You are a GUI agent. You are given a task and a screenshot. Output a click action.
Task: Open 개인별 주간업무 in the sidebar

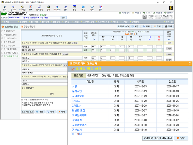pyautogui.click(x=10, y=49)
